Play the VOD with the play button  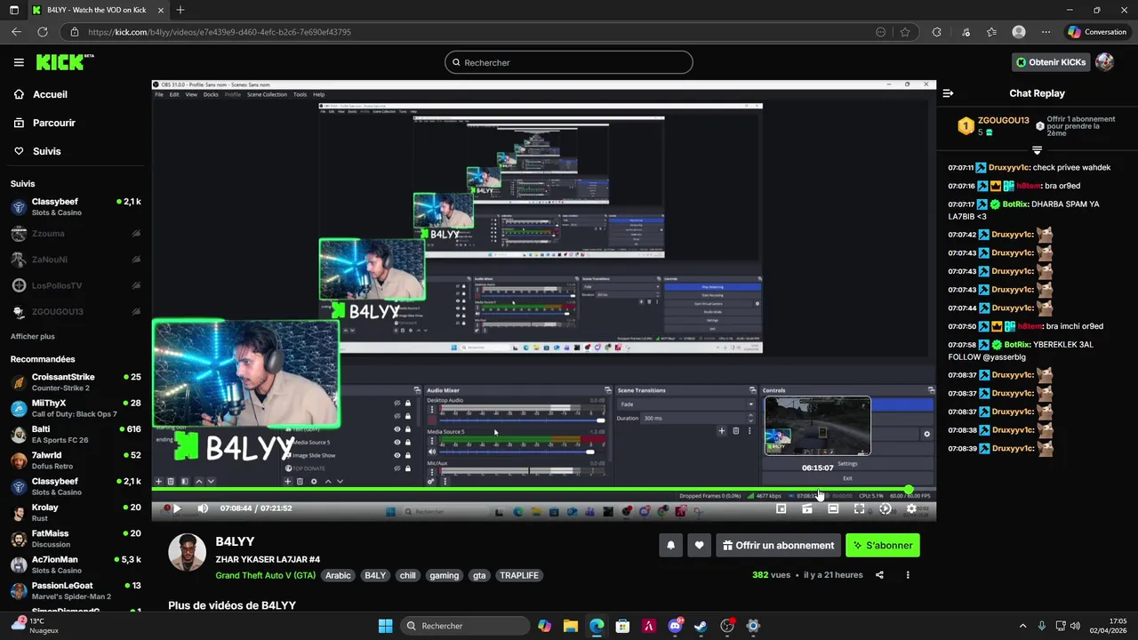177,508
